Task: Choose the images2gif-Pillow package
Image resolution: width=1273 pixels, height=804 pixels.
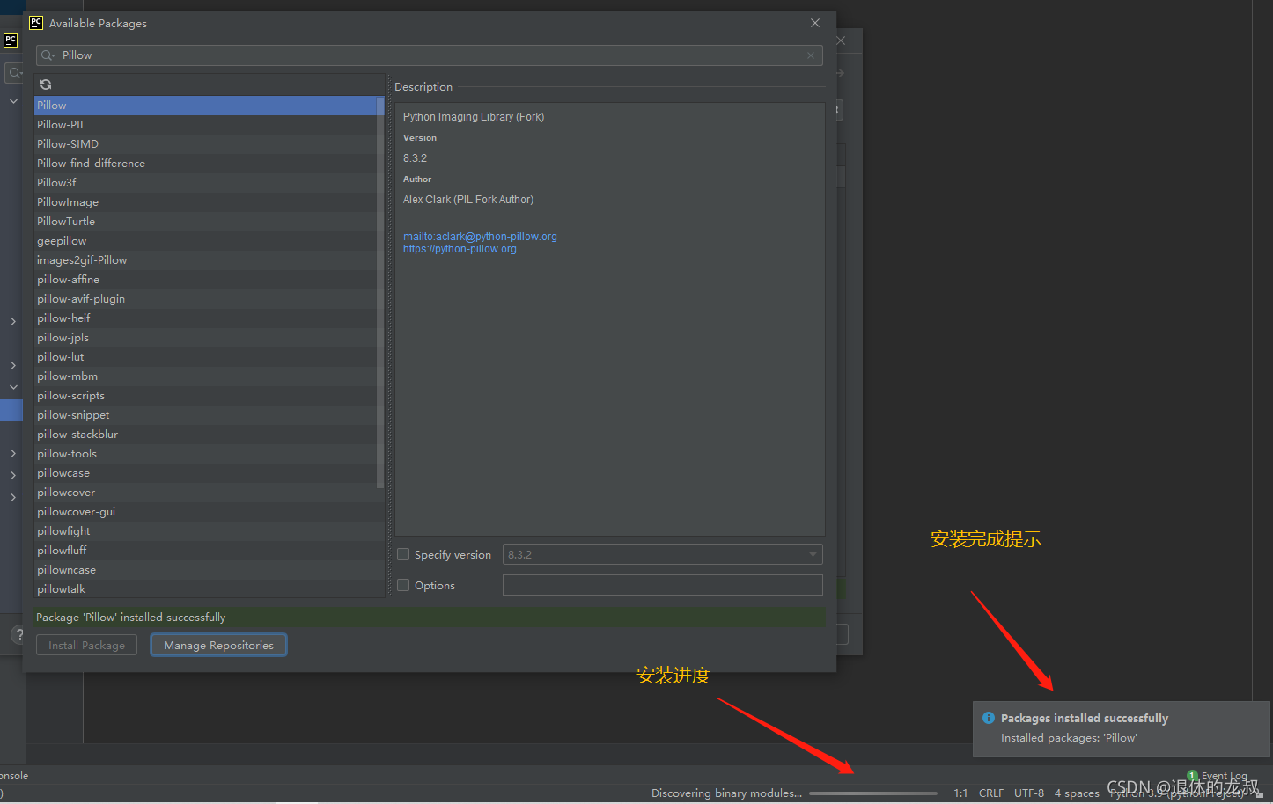Action: point(205,260)
